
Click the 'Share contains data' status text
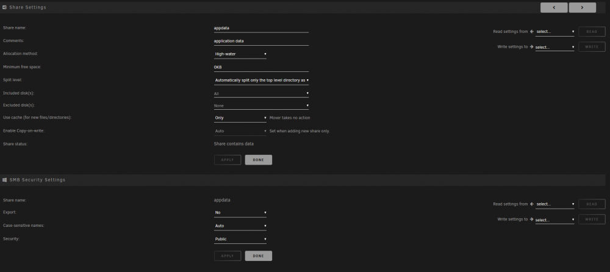click(234, 144)
